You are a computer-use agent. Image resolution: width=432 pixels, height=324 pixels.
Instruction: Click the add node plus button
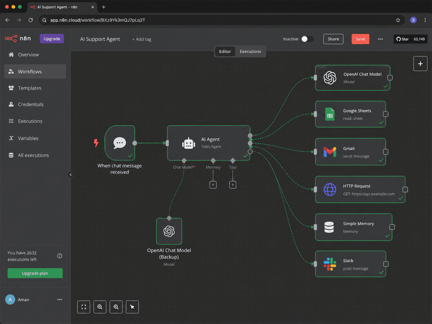coord(420,64)
